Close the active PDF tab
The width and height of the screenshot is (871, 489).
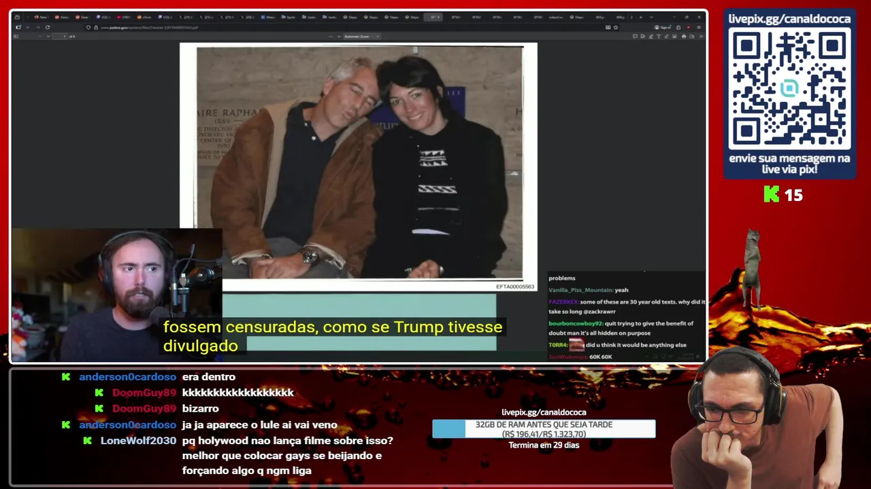(x=439, y=17)
